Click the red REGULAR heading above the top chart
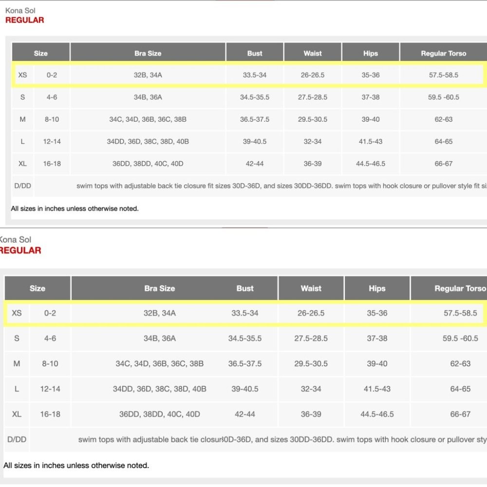This screenshot has width=487, height=487. pyautogui.click(x=24, y=20)
